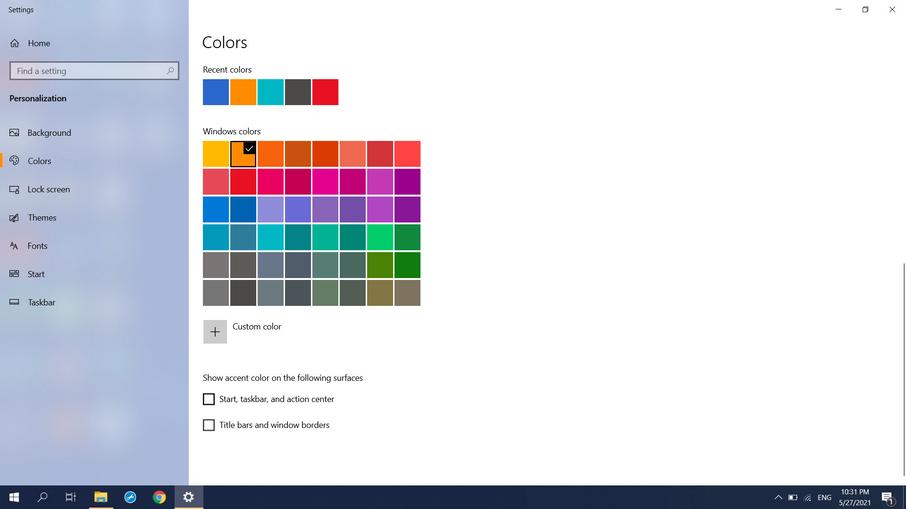Select Start in the Personalization sidebar
The width and height of the screenshot is (906, 509).
coord(94,274)
